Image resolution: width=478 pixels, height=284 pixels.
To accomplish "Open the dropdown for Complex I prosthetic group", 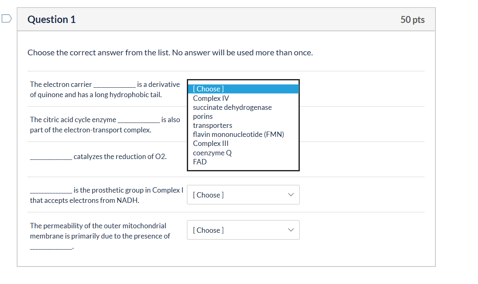I will point(243,195).
